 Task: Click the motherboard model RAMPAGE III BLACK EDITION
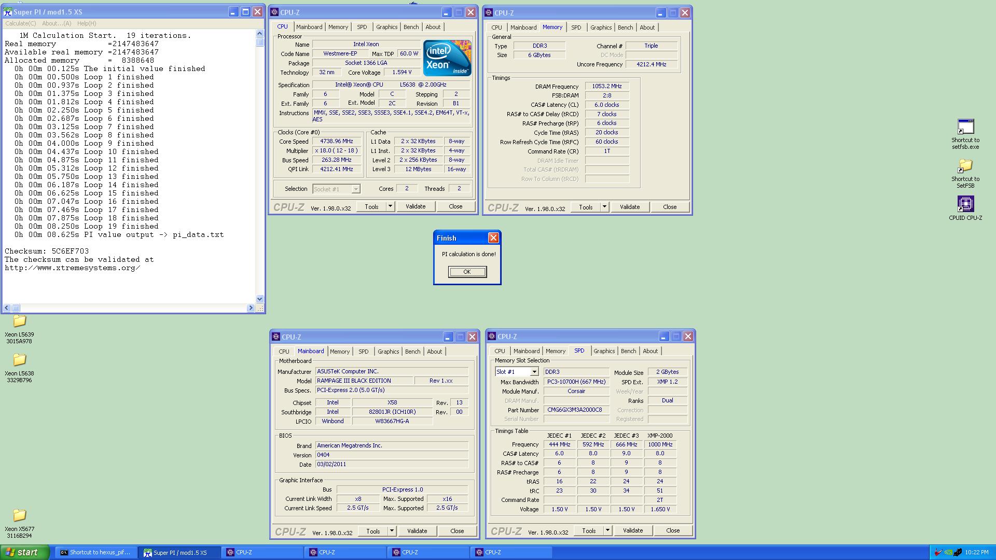tap(364, 381)
